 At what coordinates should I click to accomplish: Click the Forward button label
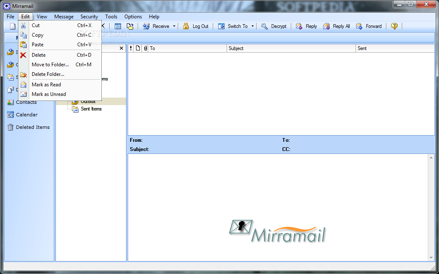373,26
